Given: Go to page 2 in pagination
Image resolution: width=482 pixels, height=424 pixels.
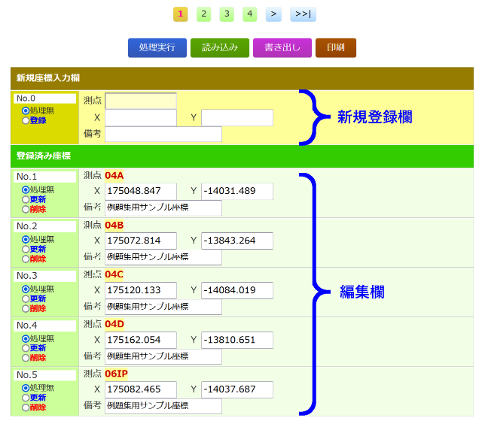Looking at the screenshot, I should (203, 14).
